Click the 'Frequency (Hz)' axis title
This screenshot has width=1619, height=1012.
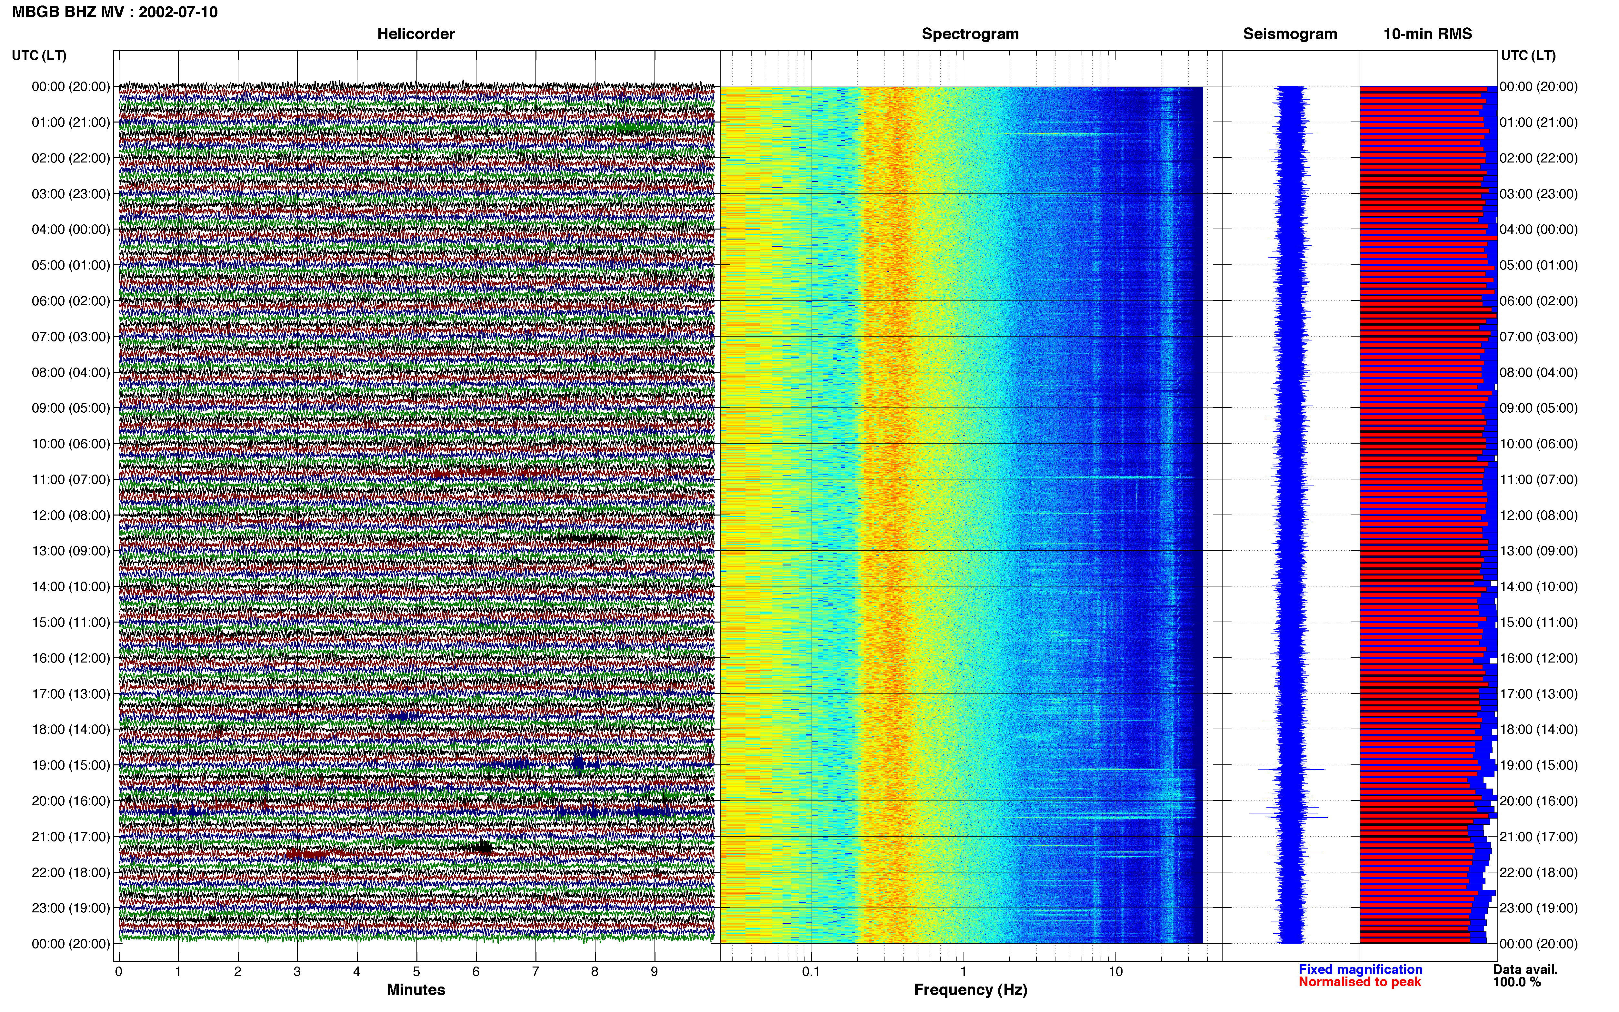click(x=970, y=990)
